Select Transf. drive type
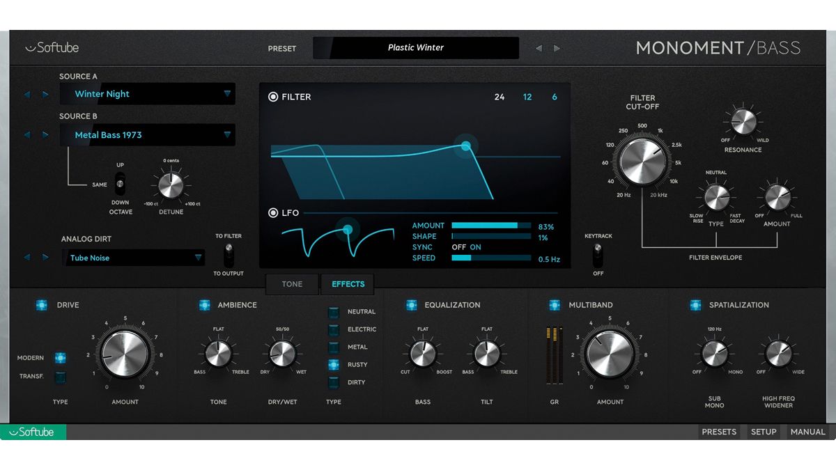 [x=61, y=377]
